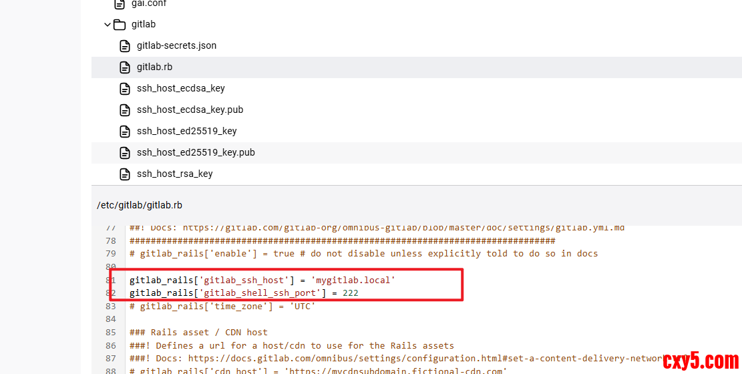
Task: Click the time_zone comment on line 83
Action: (222, 306)
